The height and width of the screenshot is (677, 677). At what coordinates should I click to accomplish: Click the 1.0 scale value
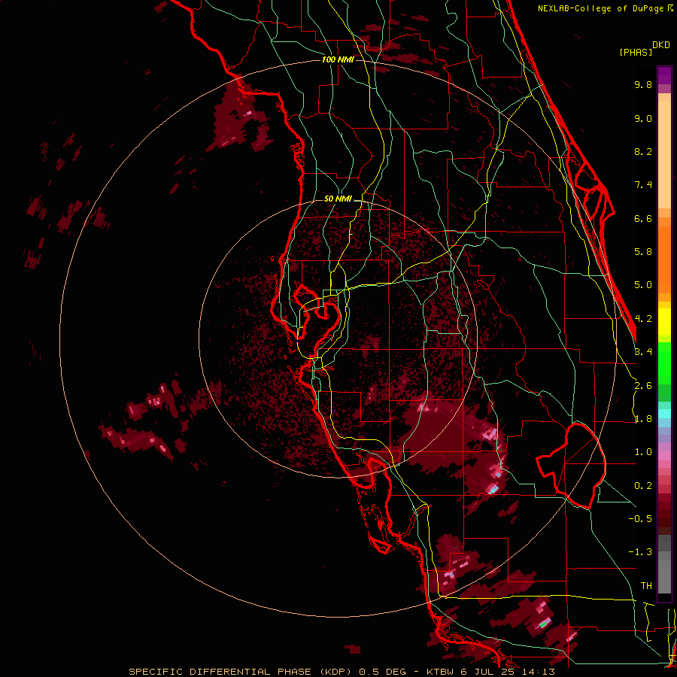[x=643, y=452]
